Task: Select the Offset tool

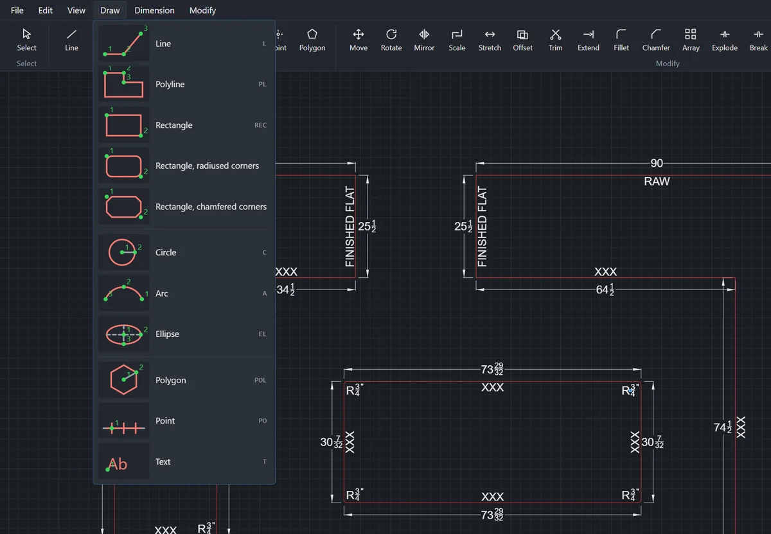Action: (522, 40)
